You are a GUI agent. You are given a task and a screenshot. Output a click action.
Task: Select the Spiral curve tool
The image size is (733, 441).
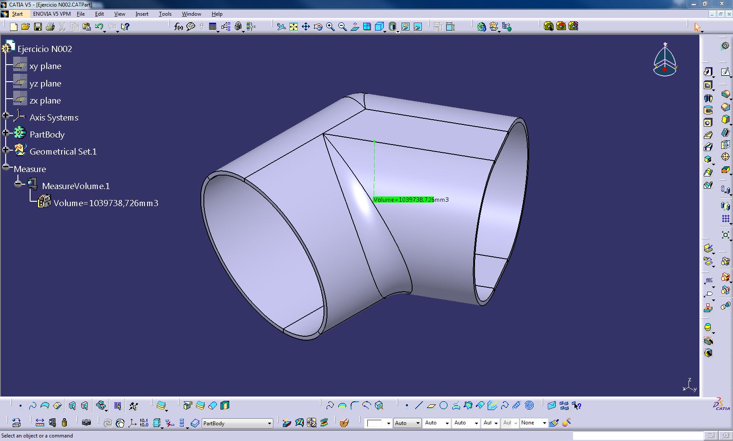coord(529,405)
